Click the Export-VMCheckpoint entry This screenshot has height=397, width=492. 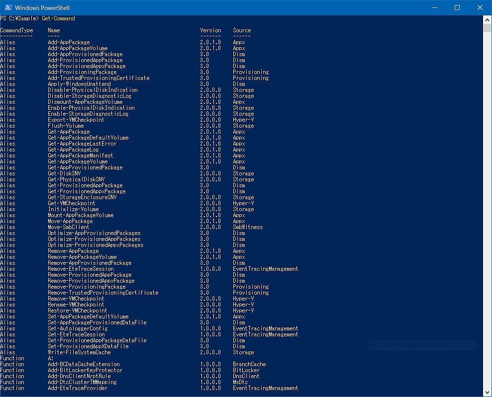[x=76, y=120]
